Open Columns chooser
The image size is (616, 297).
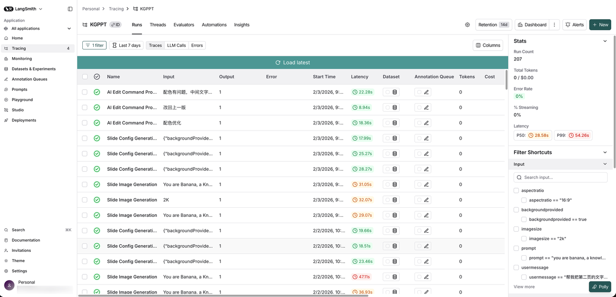(488, 45)
